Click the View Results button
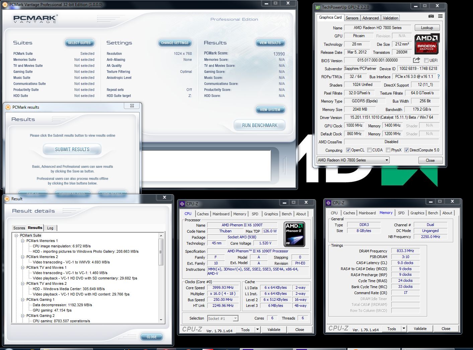473x350 pixels. point(270,43)
